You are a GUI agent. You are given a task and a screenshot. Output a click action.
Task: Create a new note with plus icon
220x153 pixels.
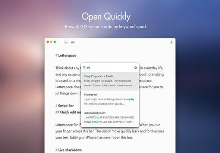point(171,42)
